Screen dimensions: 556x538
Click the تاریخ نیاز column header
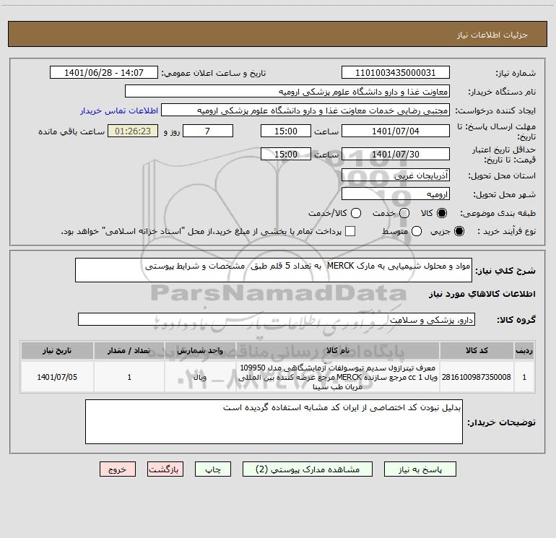pos(57,350)
